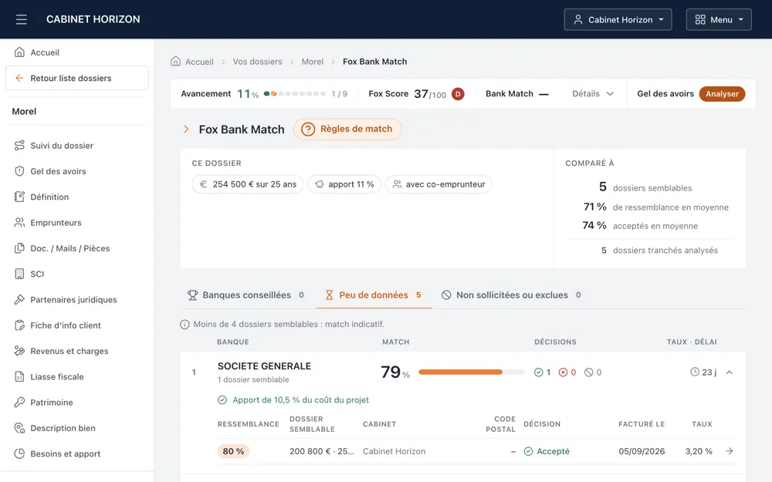Open the similar dossier via right arrow

(x=730, y=451)
